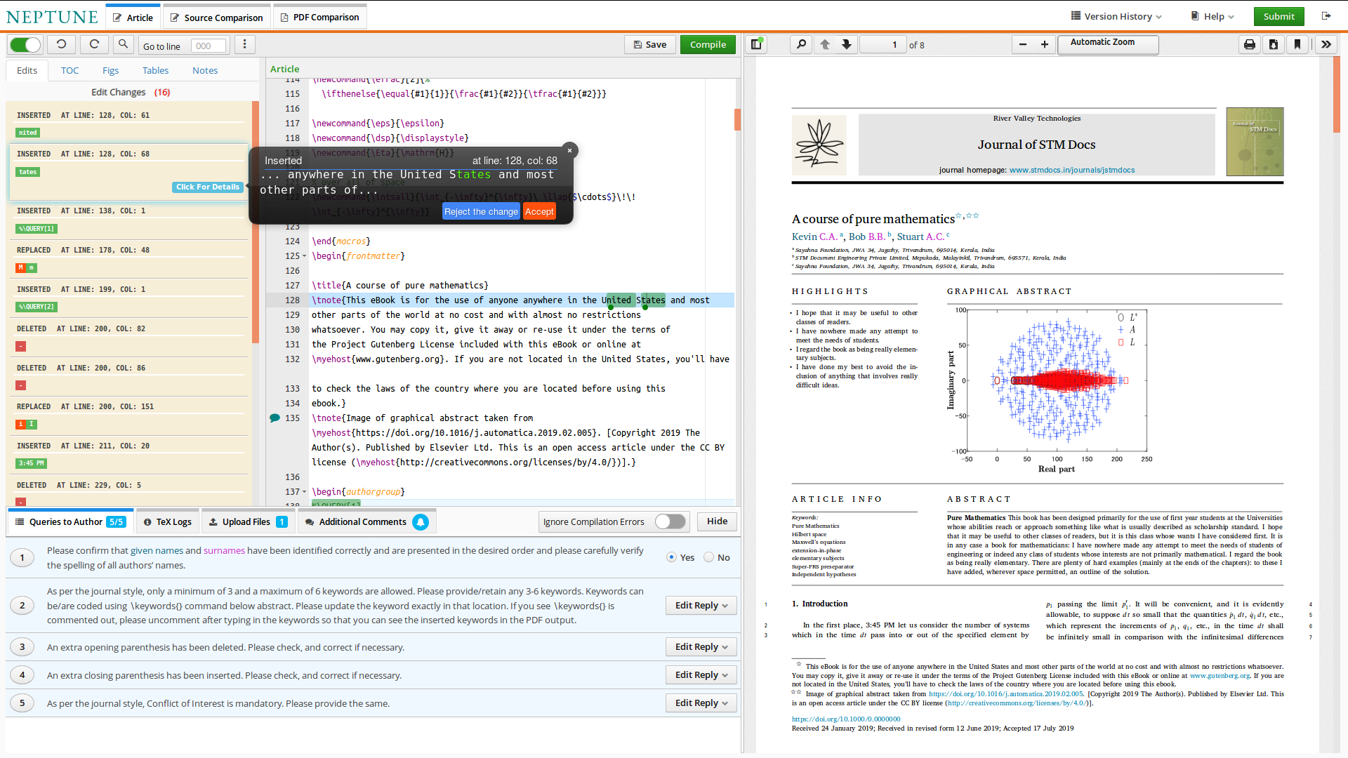The height and width of the screenshot is (758, 1348).
Task: Click the PDF print icon
Action: coord(1250,45)
